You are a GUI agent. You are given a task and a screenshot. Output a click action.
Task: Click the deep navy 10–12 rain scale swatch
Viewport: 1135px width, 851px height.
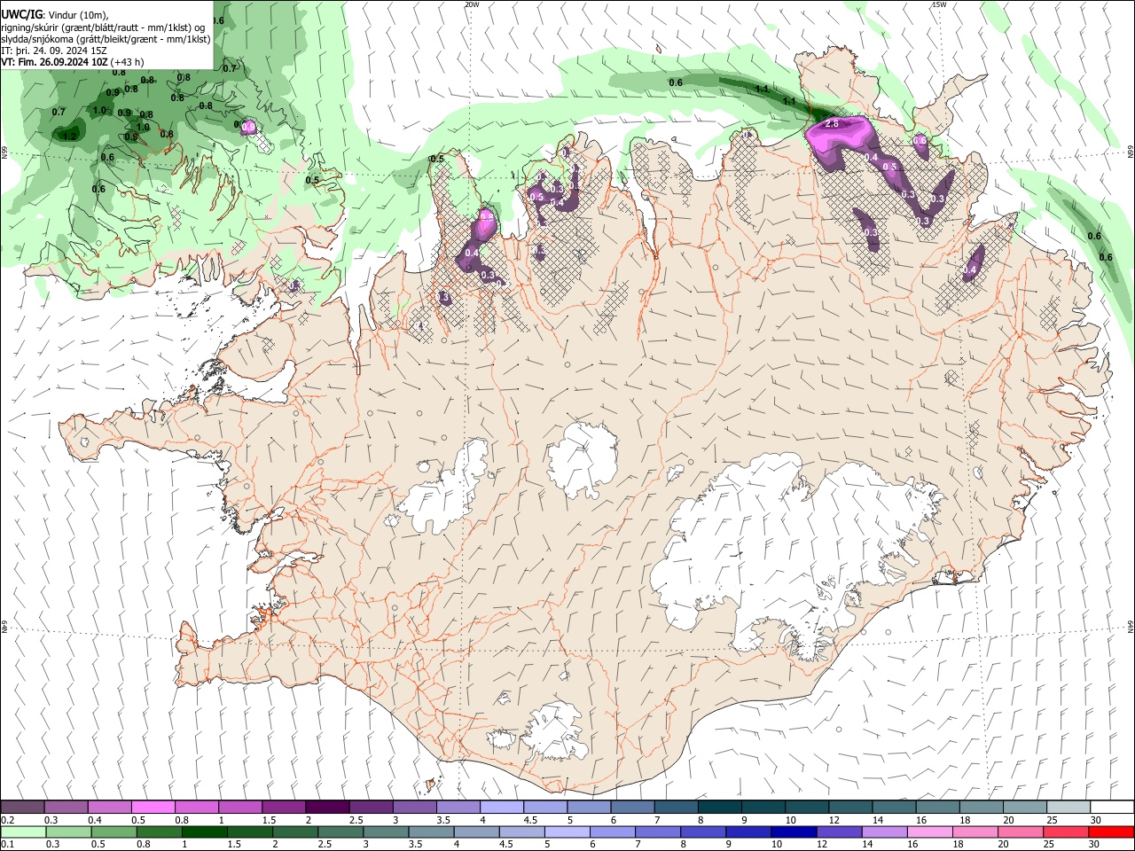click(x=794, y=832)
